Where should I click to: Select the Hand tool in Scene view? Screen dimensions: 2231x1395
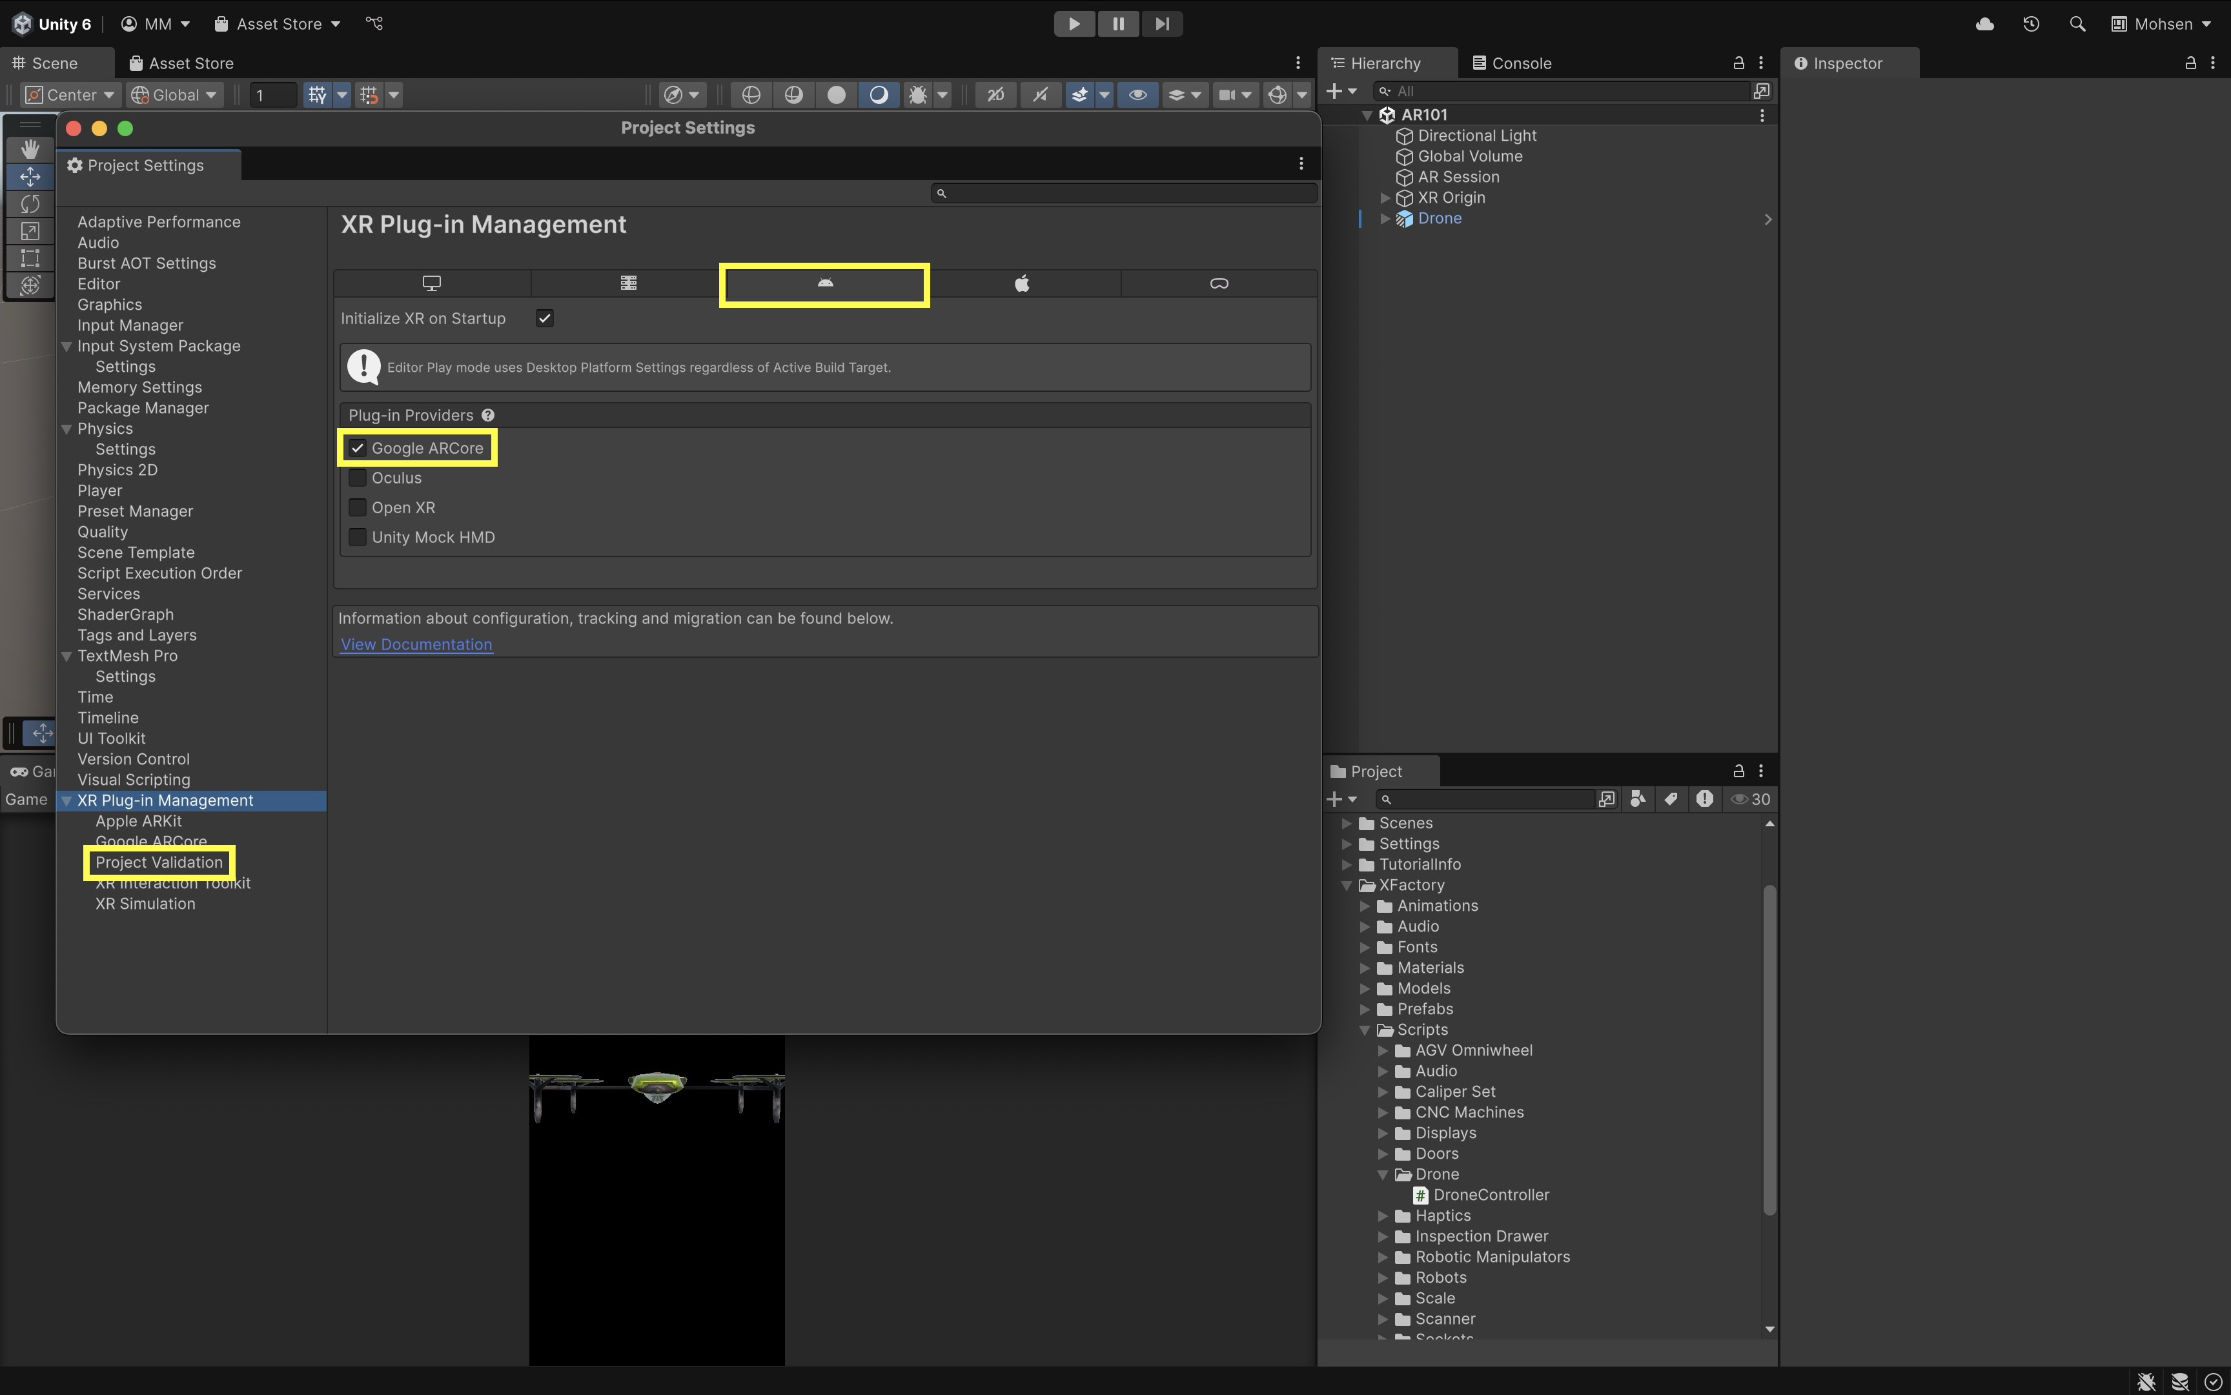(30, 150)
